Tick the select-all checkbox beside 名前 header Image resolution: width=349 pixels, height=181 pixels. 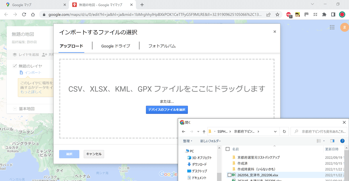click(228, 149)
